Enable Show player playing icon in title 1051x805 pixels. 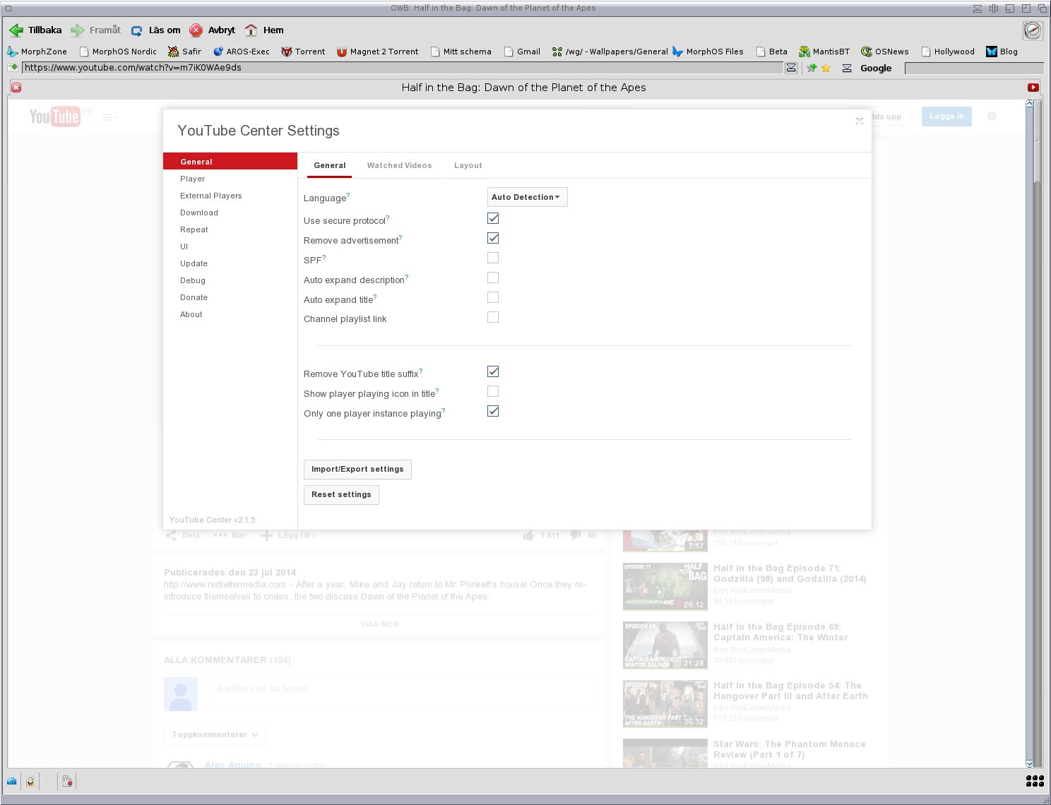493,391
